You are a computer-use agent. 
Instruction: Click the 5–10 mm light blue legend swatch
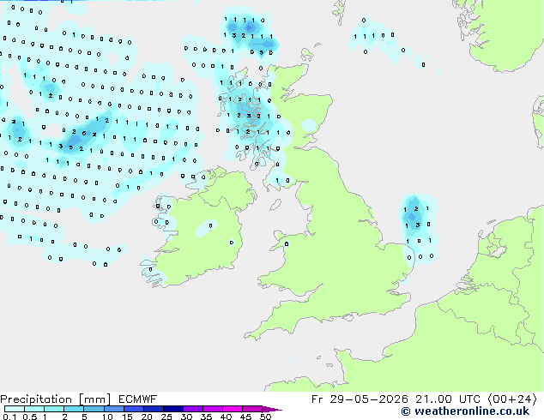click(x=94, y=409)
